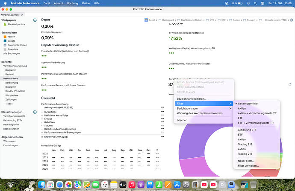Open dropdown marker after Aktien dashboard tab
Screen dimensions: 295x191
(x=241, y=20)
